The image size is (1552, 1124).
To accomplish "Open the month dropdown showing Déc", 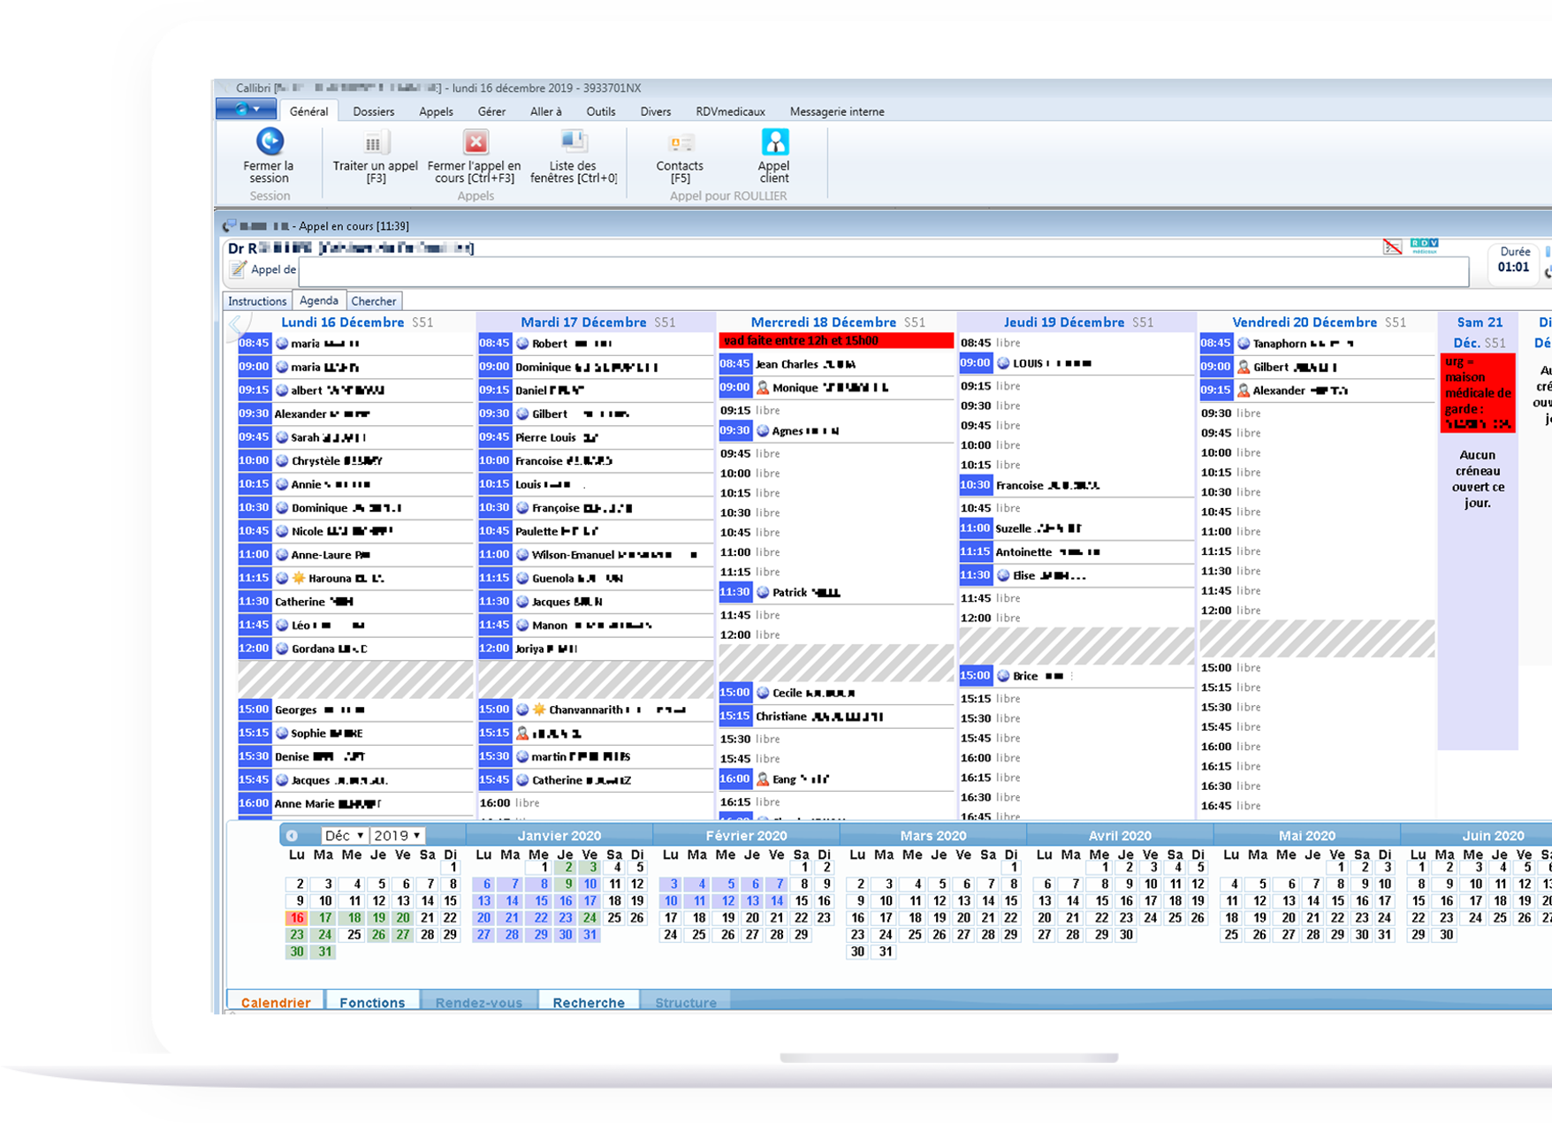I will click(344, 835).
